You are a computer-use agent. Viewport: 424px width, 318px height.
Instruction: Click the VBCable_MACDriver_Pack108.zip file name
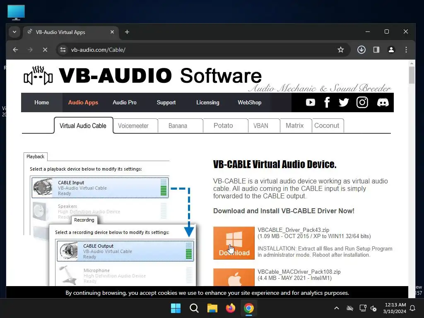coord(299,272)
